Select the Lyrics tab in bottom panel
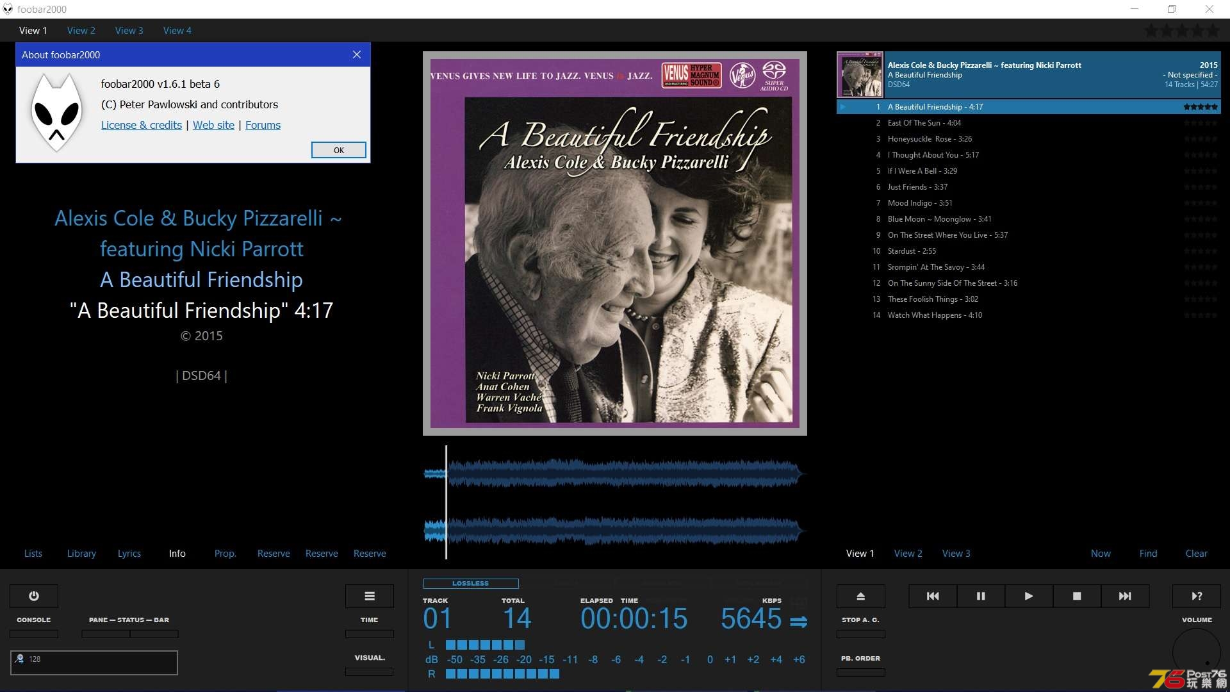Image resolution: width=1230 pixels, height=692 pixels. pyautogui.click(x=128, y=554)
